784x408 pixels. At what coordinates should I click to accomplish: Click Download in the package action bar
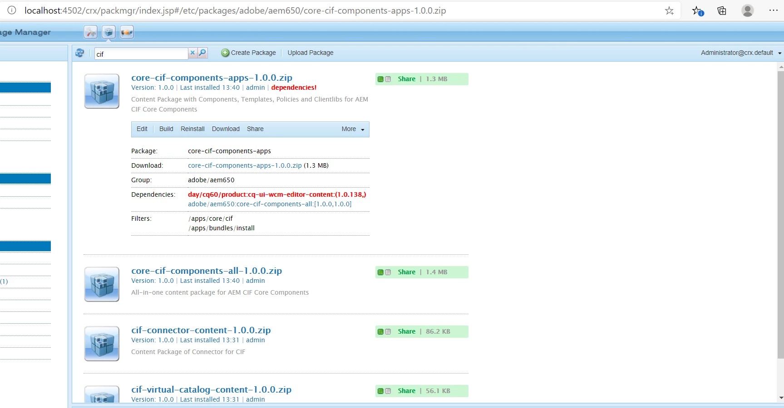point(226,129)
